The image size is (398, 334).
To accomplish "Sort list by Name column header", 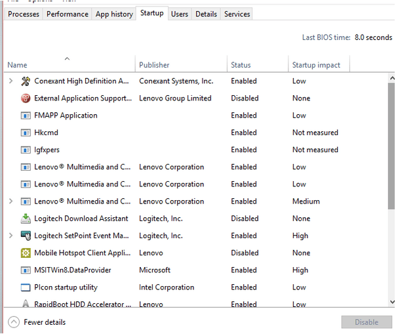I will (x=70, y=64).
